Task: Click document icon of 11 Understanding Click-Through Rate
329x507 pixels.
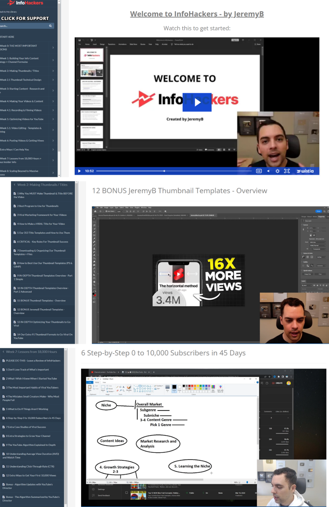Action: 3,467
